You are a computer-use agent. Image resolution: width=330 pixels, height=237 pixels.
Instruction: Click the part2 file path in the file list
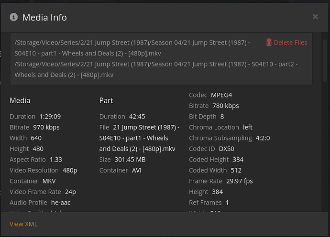pos(155,69)
